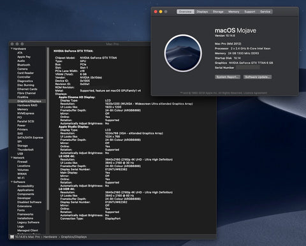Collapse the Hardware section in the sidebar
Image resolution: width=306 pixels, height=246 pixels.
click(11, 49)
